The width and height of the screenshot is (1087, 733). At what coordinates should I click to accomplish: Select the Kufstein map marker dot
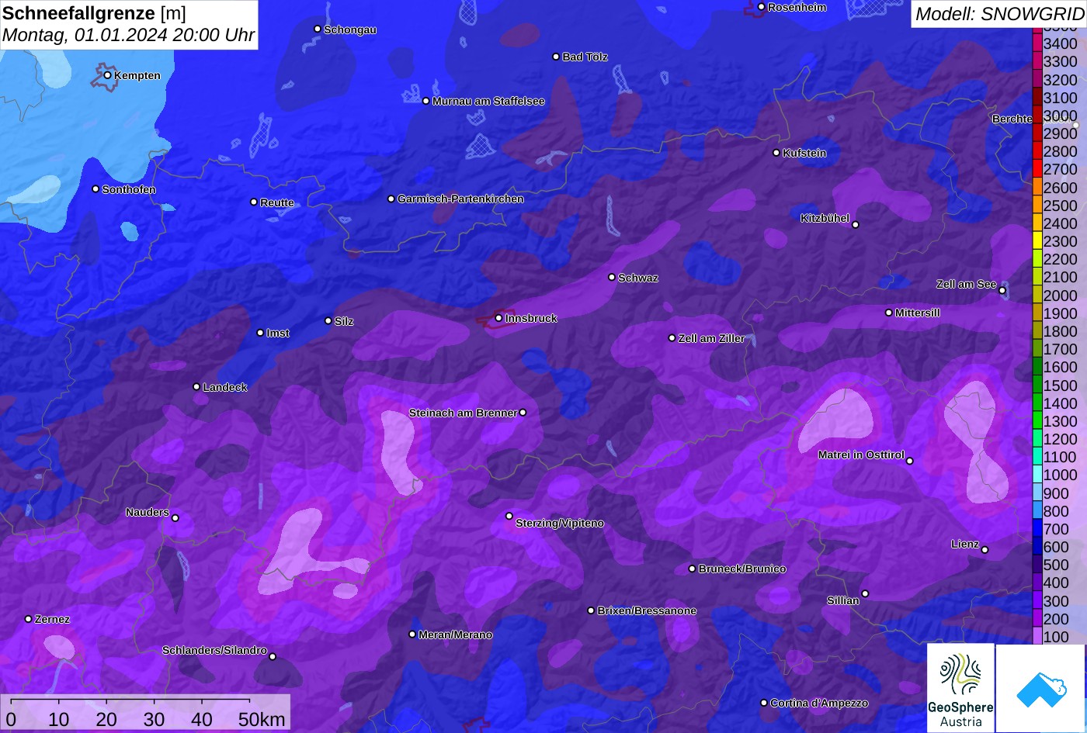(776, 153)
